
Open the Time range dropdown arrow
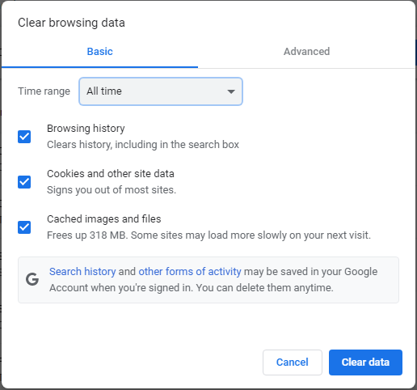[x=231, y=91]
